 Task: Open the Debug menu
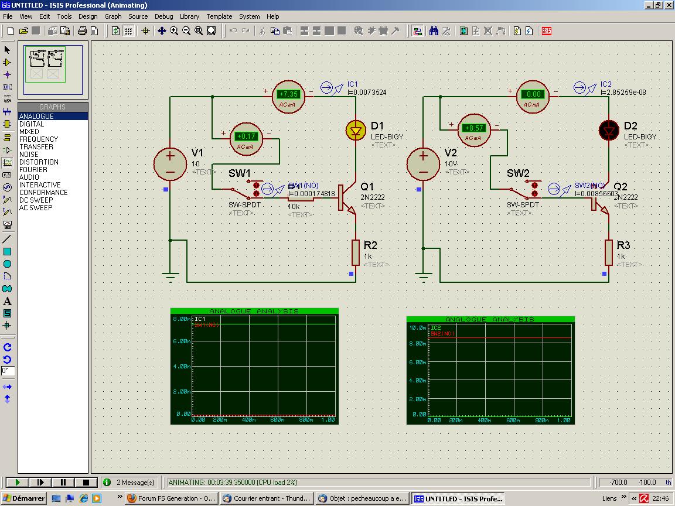click(163, 16)
